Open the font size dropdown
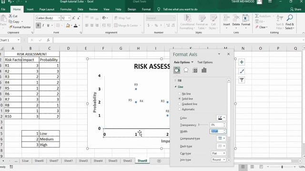 click(69, 18)
